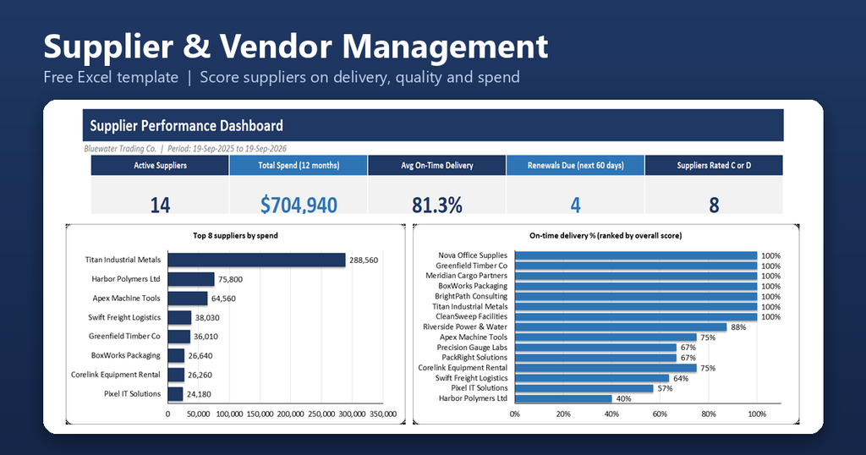Select the Top 8 suppliers by spend chart title
Image resolution: width=866 pixels, height=455 pixels.
235,235
